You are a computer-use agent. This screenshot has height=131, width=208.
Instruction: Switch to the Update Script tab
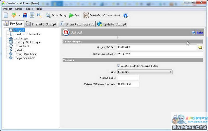[112, 24]
